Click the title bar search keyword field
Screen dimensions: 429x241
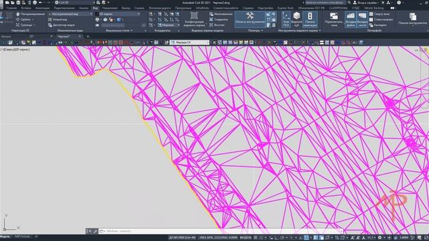(x=325, y=3)
